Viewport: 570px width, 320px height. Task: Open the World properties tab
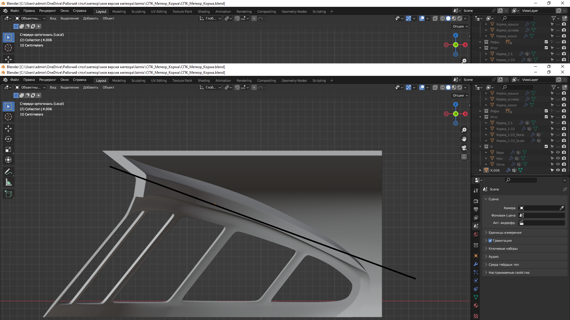476,234
